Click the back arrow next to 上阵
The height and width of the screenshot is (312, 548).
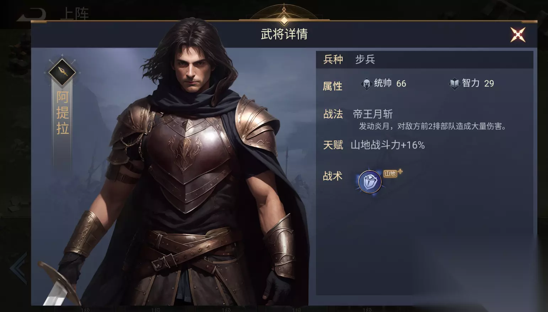[32, 14]
